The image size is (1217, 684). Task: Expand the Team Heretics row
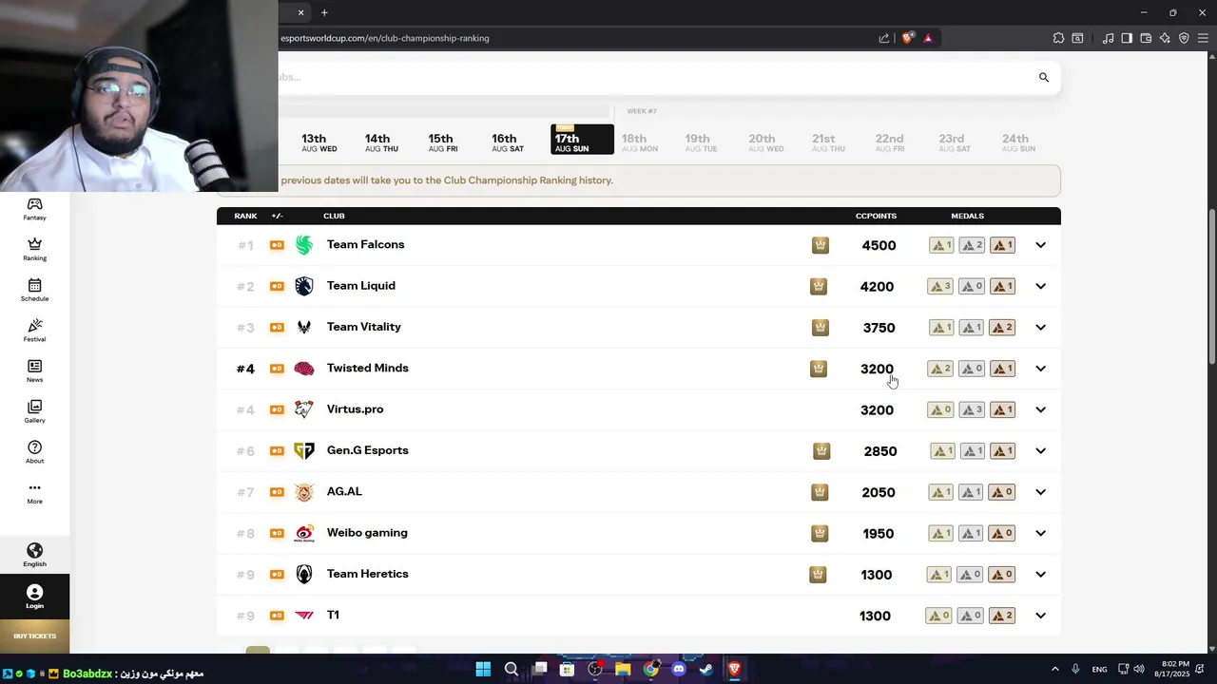click(x=1040, y=575)
